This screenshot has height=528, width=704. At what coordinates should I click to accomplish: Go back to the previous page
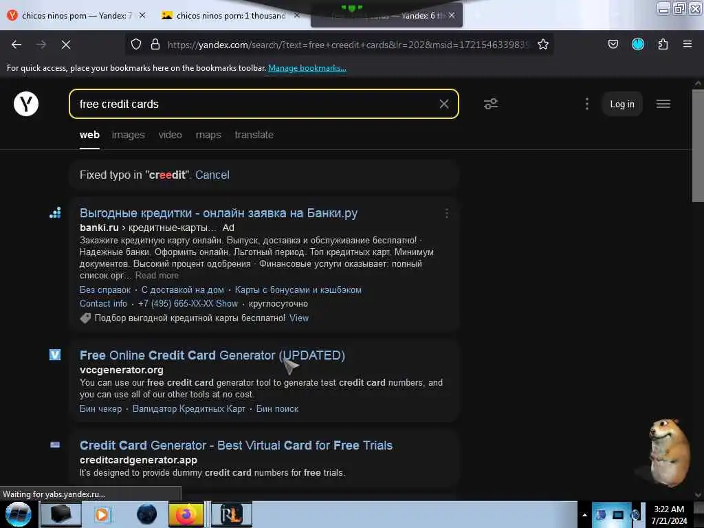pyautogui.click(x=16, y=45)
